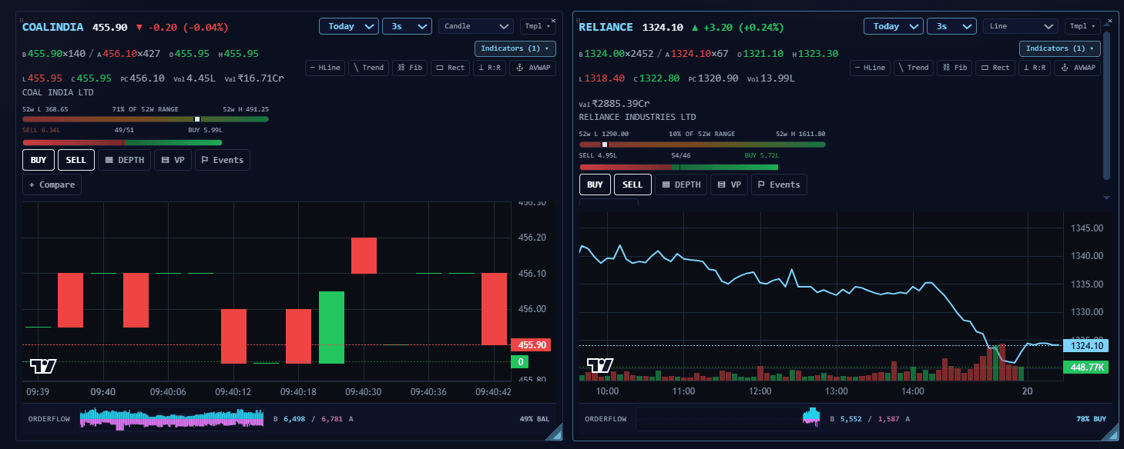Click BUY button for COALINDIA
Screen dimensions: 1124x449
tap(39, 160)
